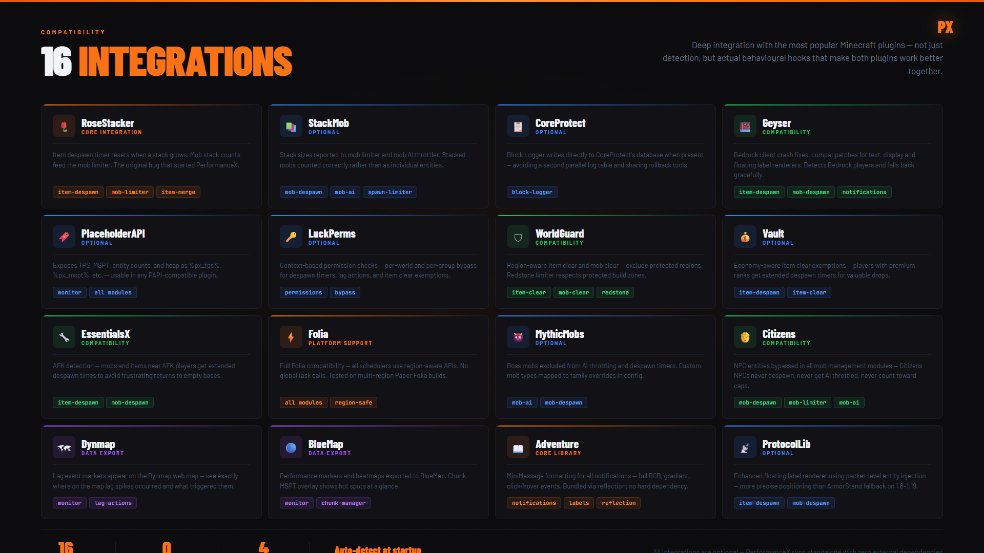This screenshot has width=984, height=553.
Task: Click the item-merge tag on RoseStacker
Action: (x=178, y=192)
